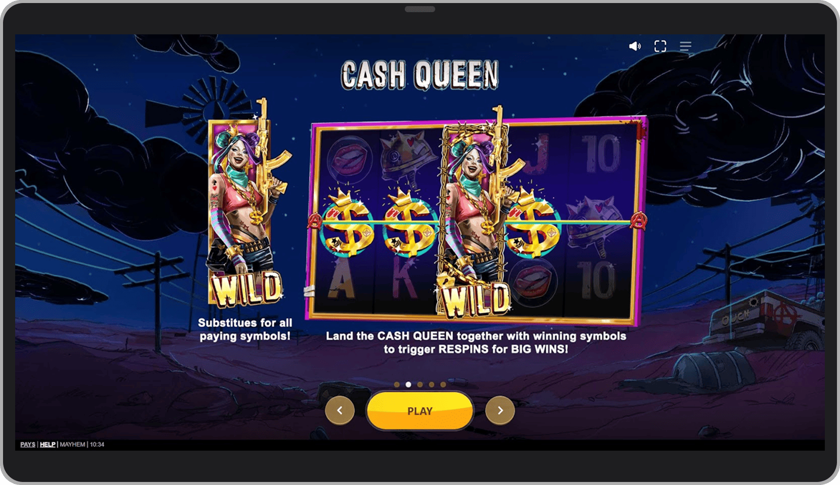Select the fifth pagination dot
840x485 pixels.
pos(443,384)
